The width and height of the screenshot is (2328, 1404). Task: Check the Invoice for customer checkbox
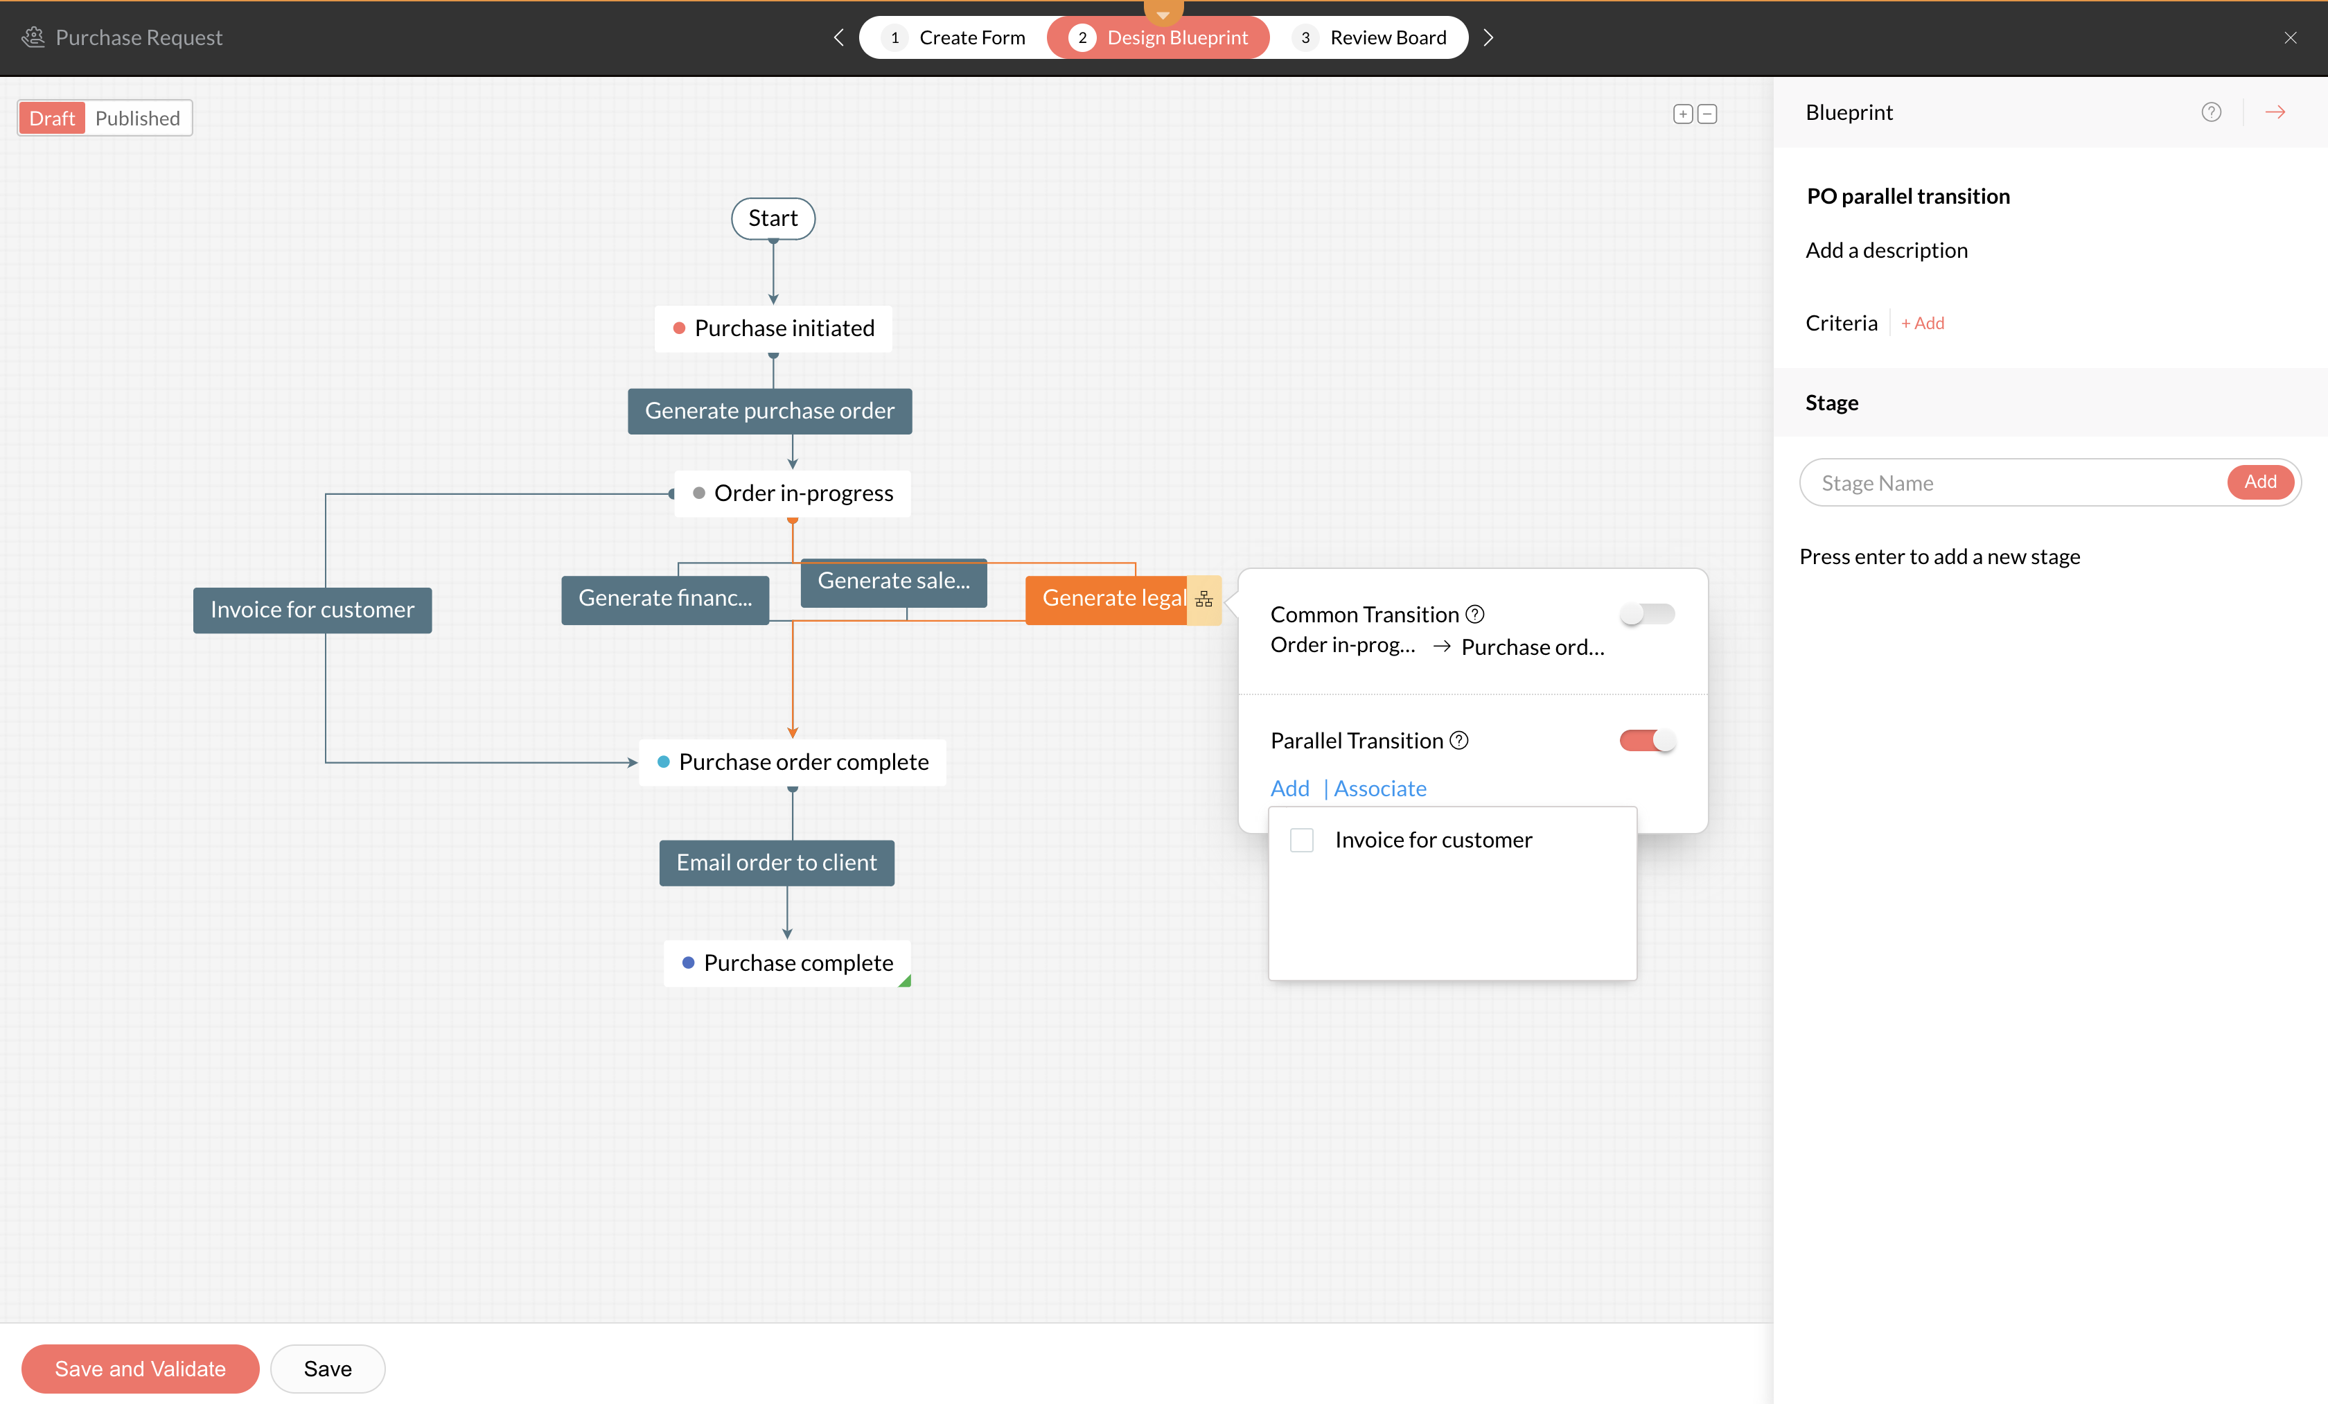1302,840
